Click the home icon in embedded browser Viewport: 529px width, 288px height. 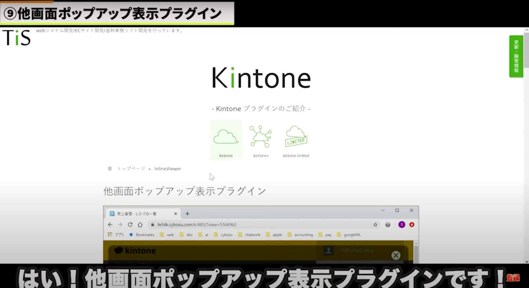point(140,224)
